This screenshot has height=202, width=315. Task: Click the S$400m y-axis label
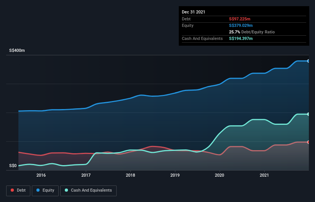(17, 50)
